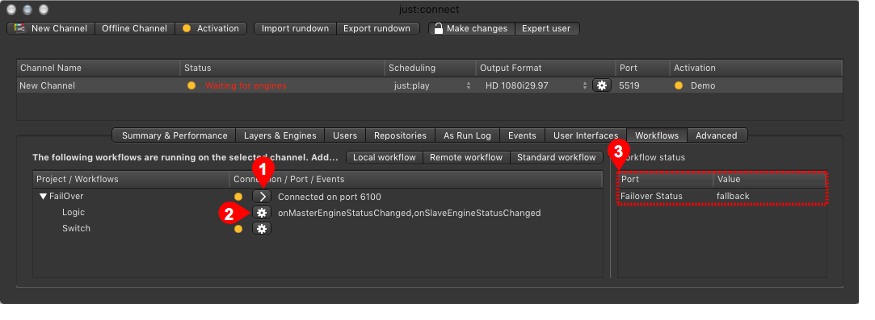
Task: Click Import rundown
Action: [x=295, y=28]
